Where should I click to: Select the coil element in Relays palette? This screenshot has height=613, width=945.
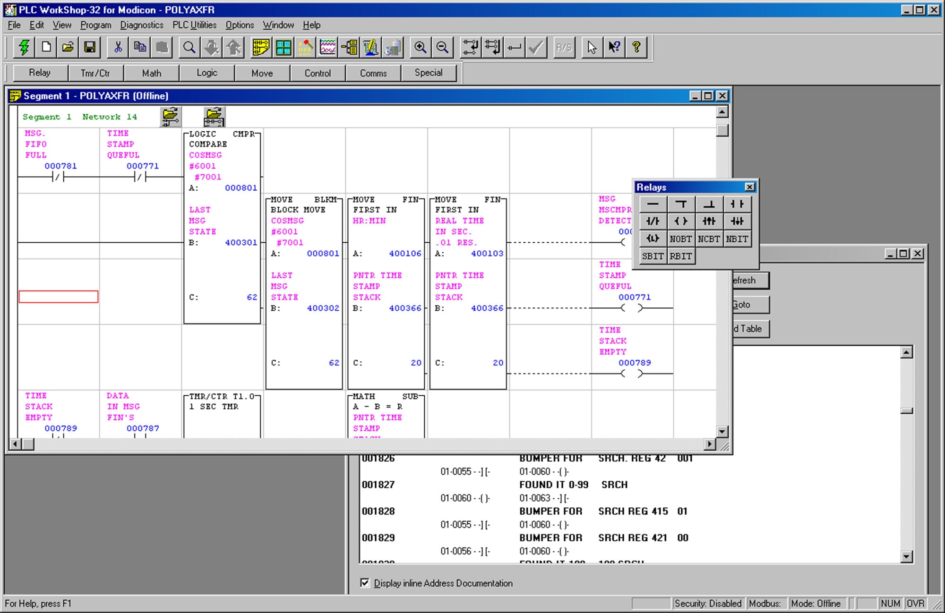coord(681,221)
